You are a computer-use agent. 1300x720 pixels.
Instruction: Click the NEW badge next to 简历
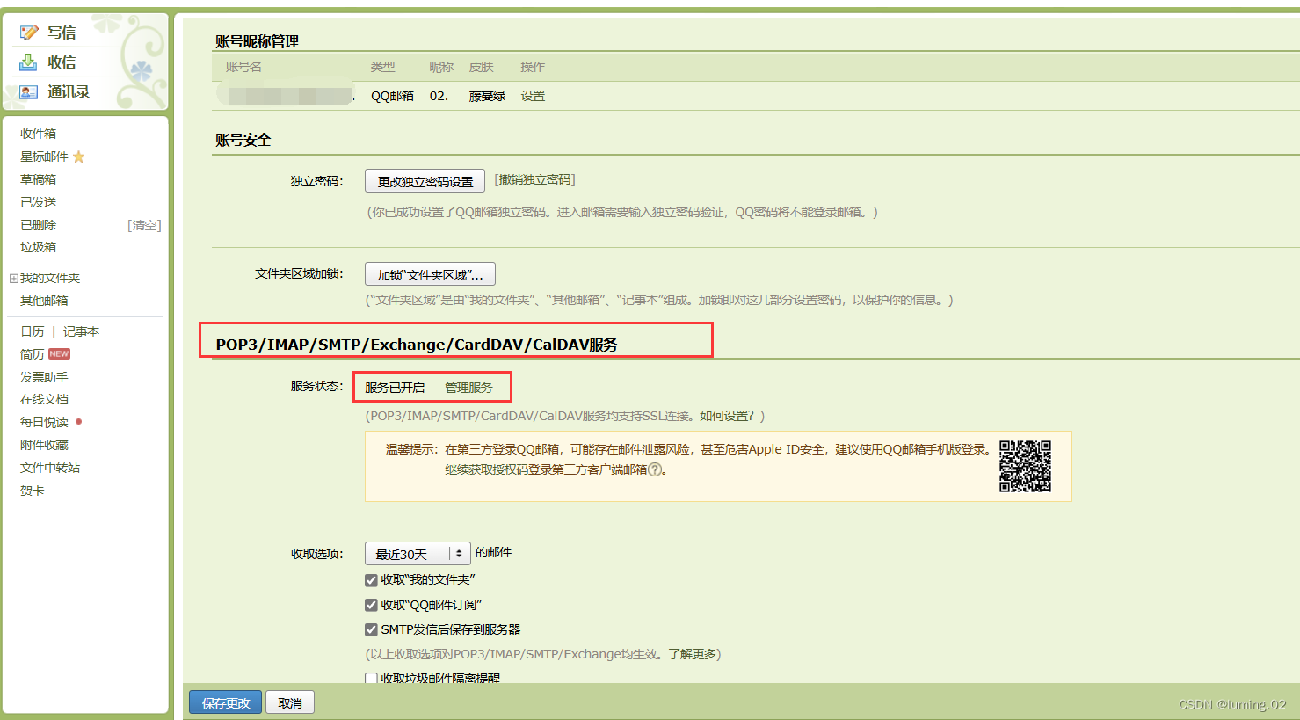coord(58,353)
